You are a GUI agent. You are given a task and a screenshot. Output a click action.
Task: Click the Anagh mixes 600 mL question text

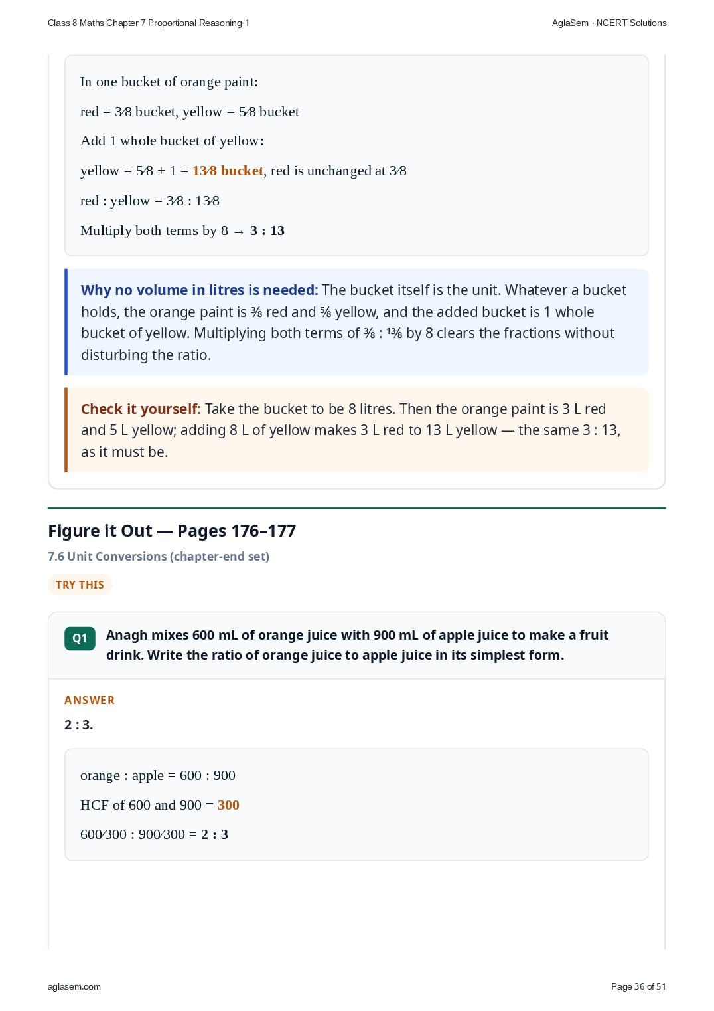(x=357, y=645)
